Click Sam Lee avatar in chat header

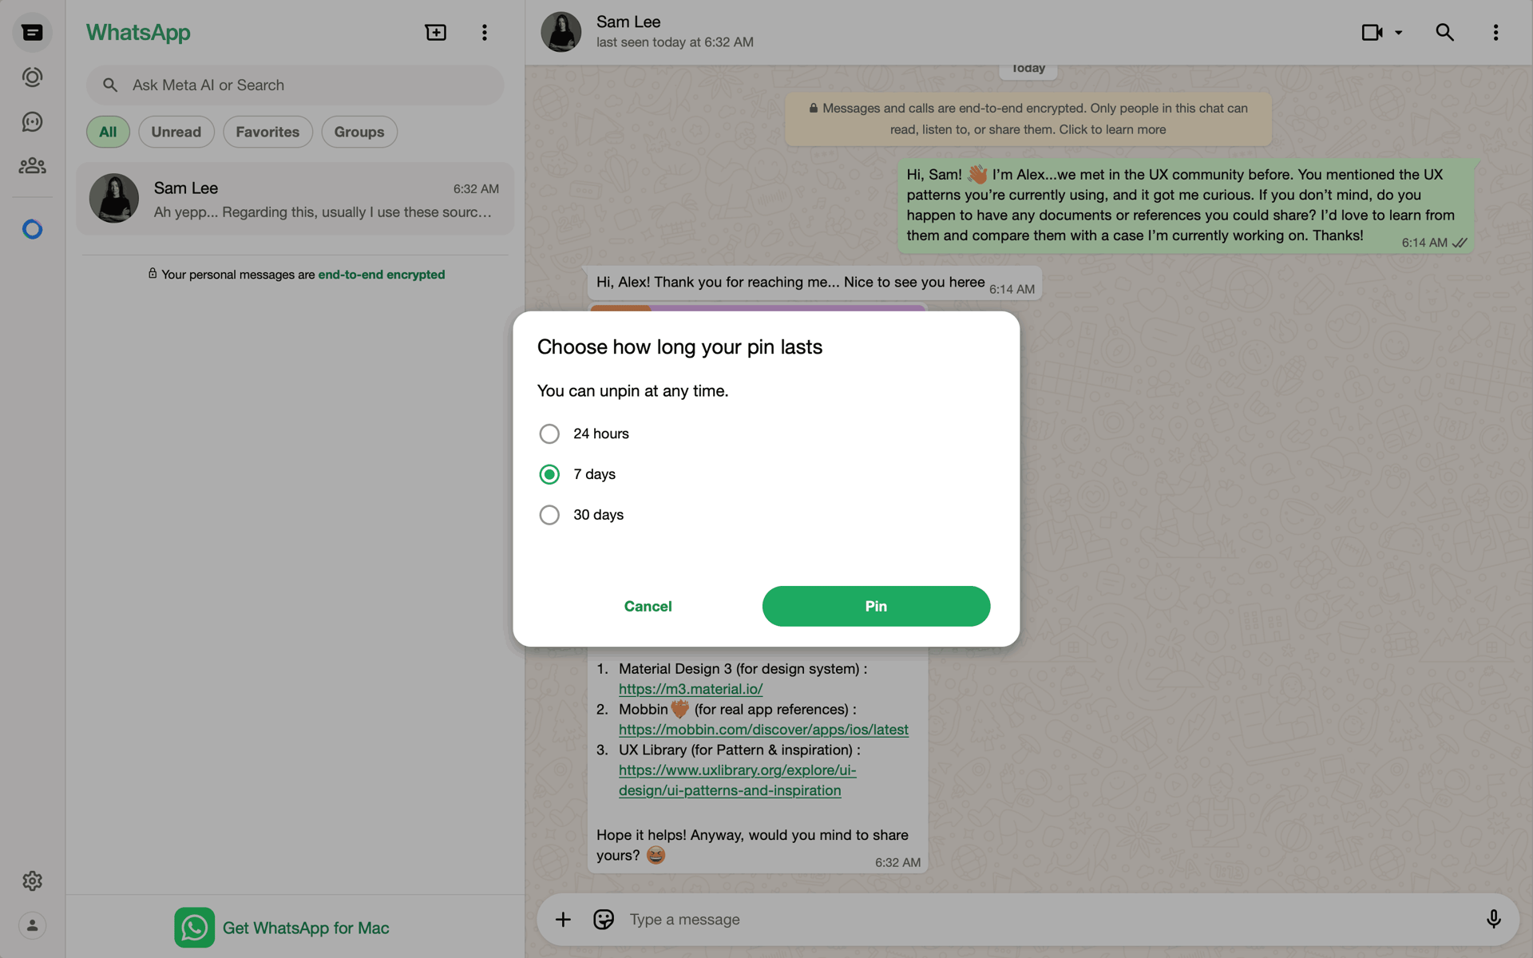[x=561, y=33]
